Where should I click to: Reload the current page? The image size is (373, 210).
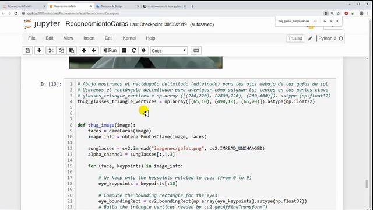click(x=16, y=13)
